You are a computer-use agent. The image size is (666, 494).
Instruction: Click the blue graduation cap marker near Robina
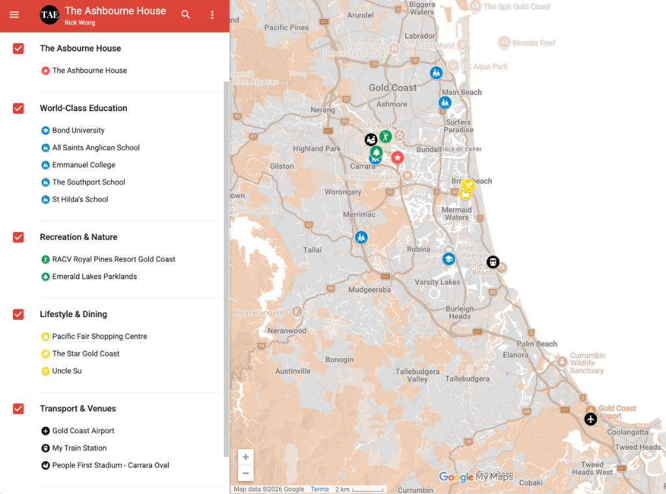pos(449,259)
